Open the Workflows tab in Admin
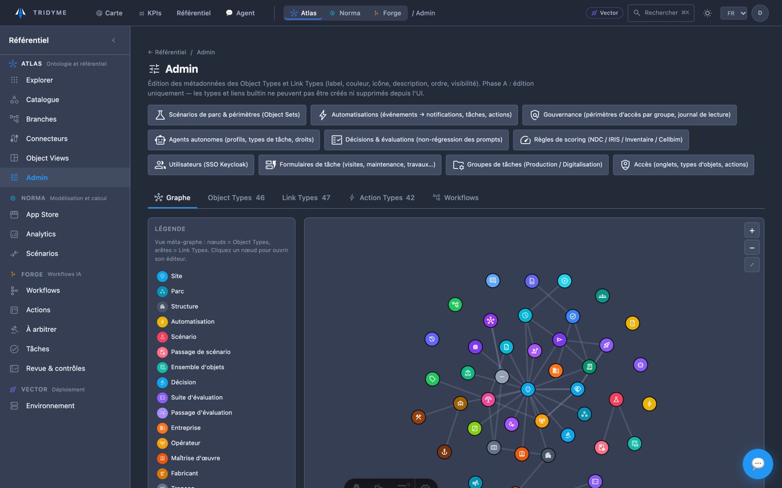The width and height of the screenshot is (782, 488). click(x=456, y=197)
